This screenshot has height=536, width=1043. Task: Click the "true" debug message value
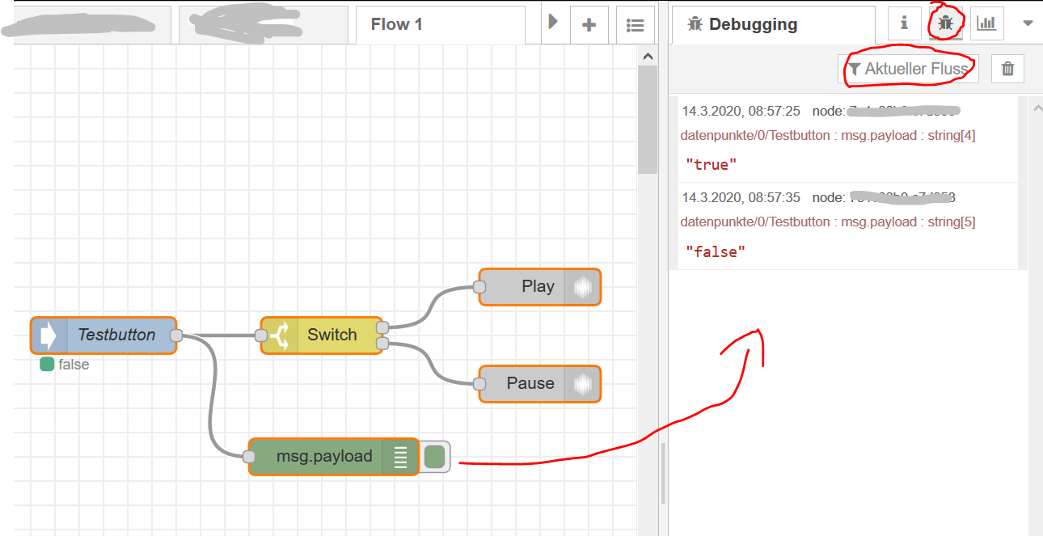pyautogui.click(x=712, y=164)
